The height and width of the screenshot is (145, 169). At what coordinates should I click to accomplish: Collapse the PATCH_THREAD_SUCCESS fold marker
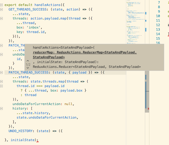[x=1, y=73]
